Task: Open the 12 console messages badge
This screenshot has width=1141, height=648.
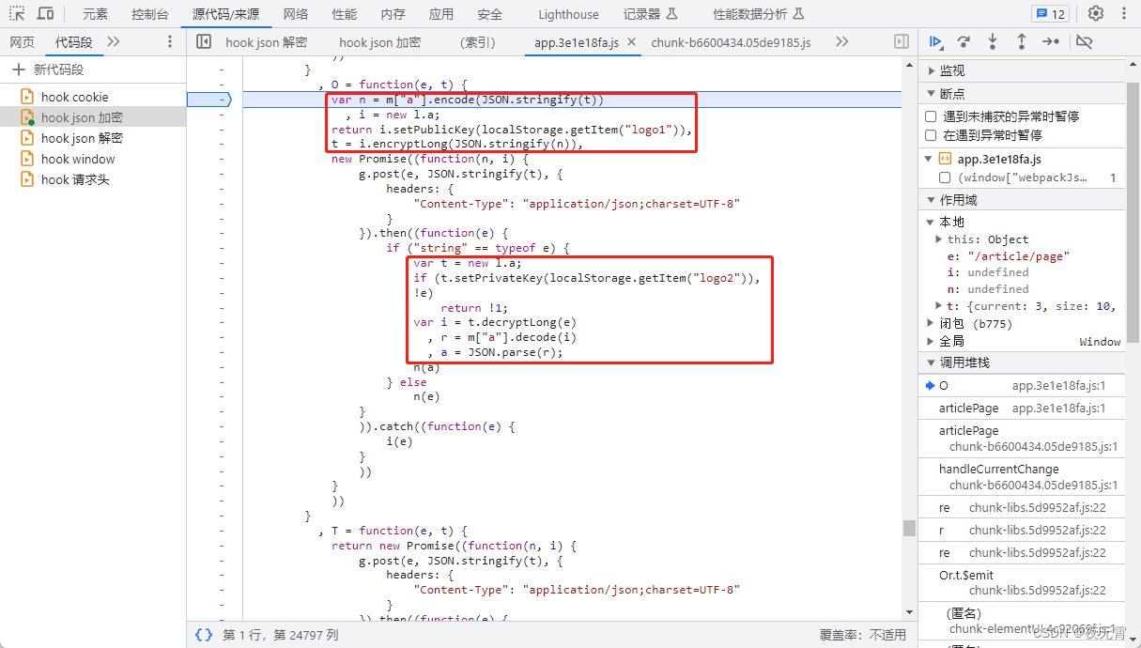Action: tap(1050, 14)
